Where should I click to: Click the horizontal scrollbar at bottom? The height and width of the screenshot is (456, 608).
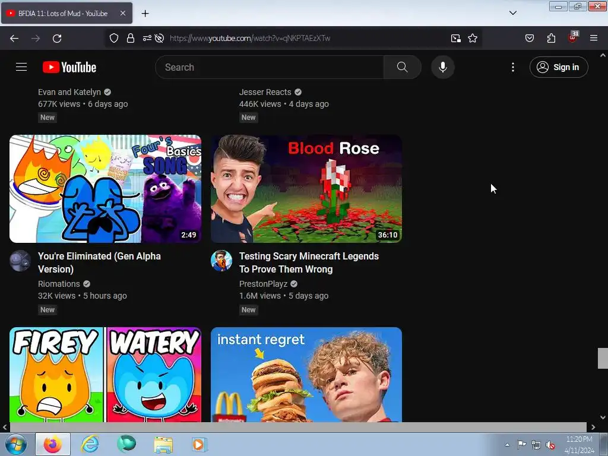(298, 427)
